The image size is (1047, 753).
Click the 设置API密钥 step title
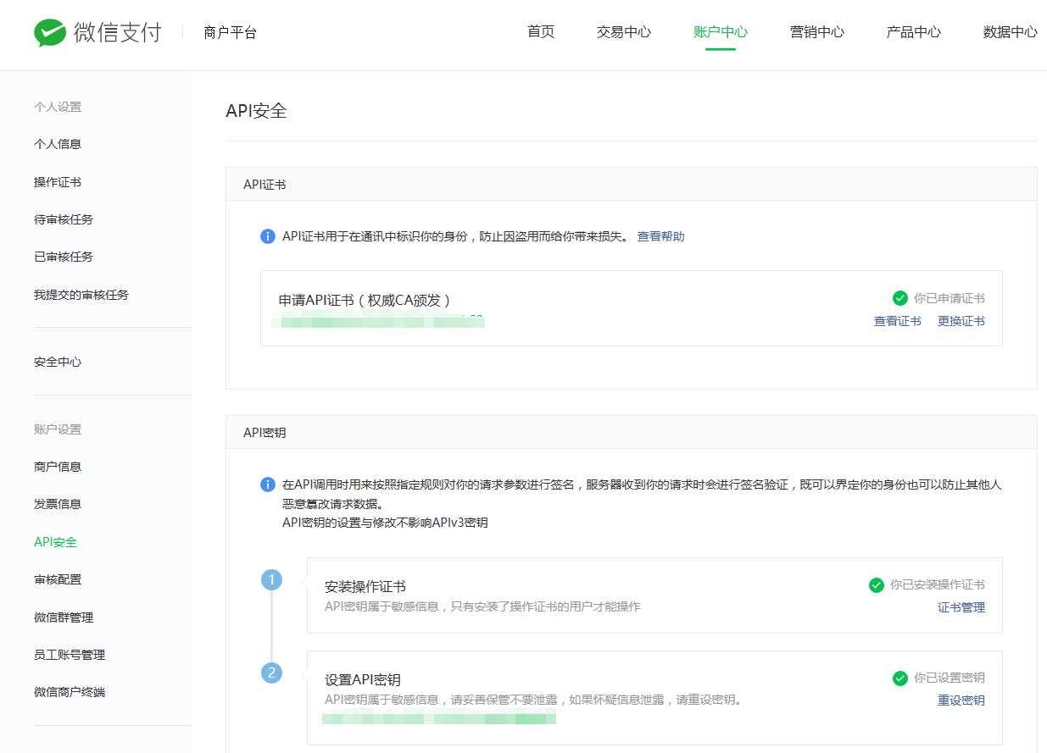point(363,679)
